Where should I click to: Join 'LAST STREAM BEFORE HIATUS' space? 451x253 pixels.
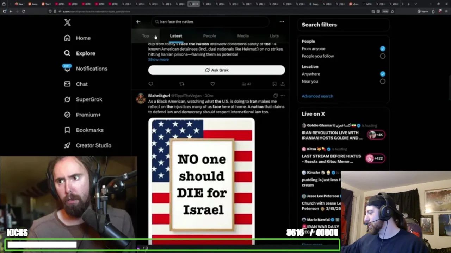click(331, 159)
